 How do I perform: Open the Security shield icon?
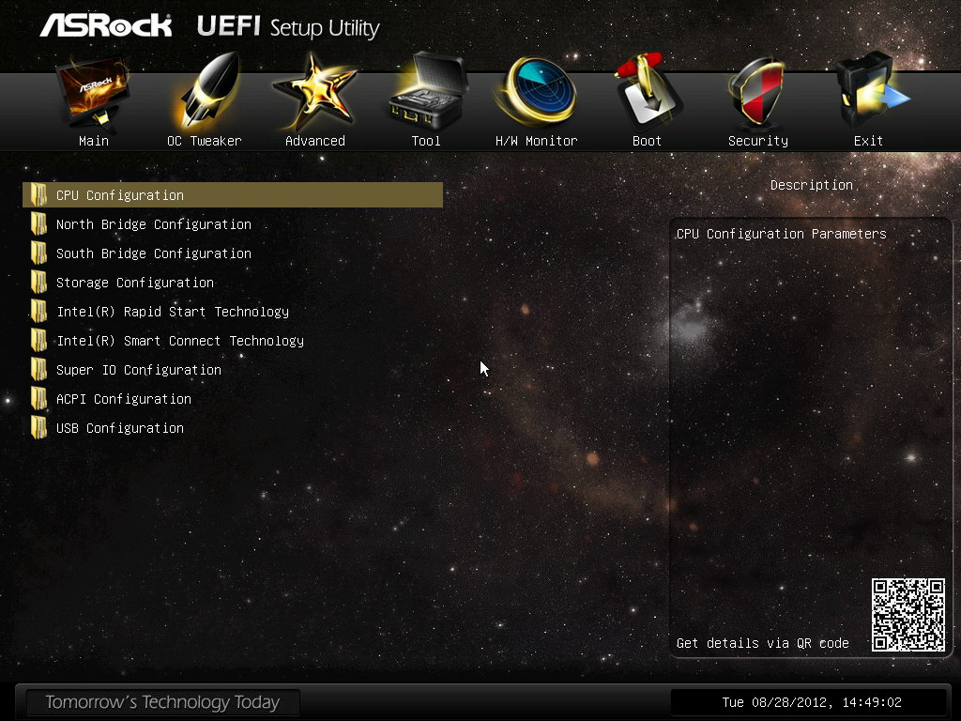click(x=755, y=92)
